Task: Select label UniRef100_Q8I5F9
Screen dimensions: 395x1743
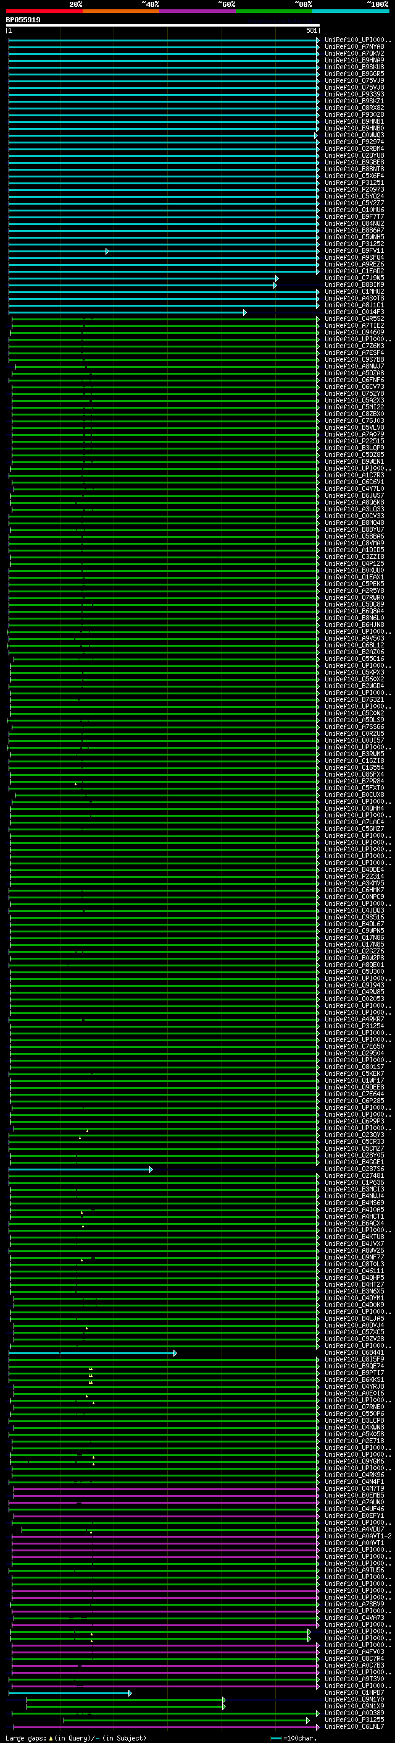Action: point(354,1360)
